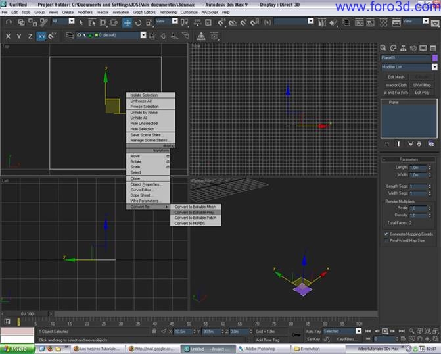The height and width of the screenshot is (354, 441).
Task: Open the layer list 0 (default) dropdown
Action: tap(143, 36)
